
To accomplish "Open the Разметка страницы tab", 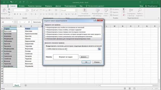I will tap(35, 6).
